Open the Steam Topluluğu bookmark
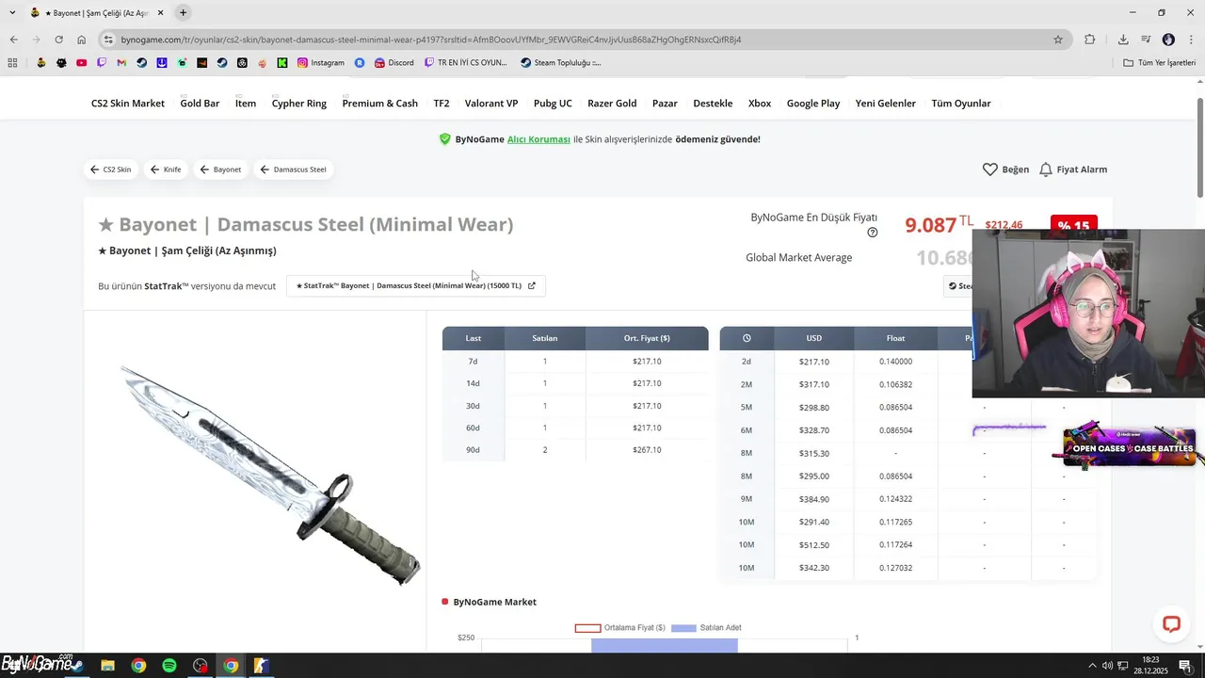 pyautogui.click(x=560, y=63)
